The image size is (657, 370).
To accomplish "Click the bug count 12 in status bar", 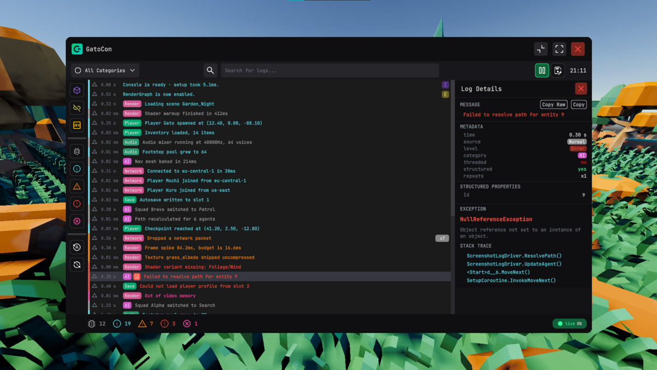I will pos(97,323).
